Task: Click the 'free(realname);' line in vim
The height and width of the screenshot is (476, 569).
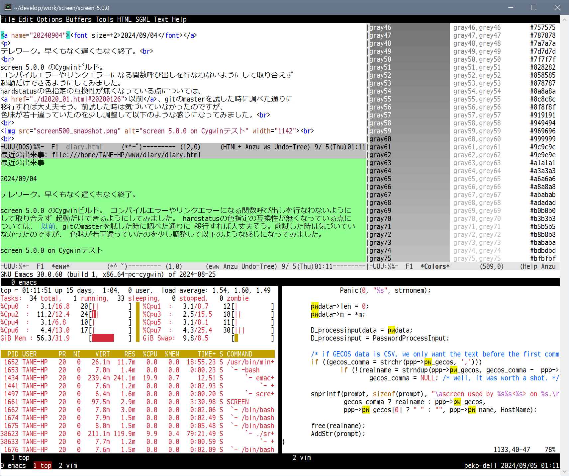Action: click(338, 426)
